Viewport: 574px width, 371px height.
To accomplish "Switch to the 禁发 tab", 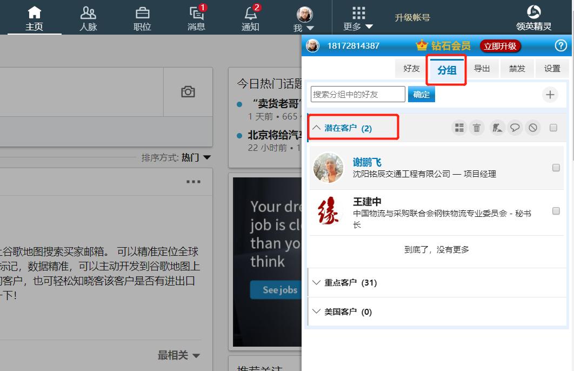I will pos(517,69).
